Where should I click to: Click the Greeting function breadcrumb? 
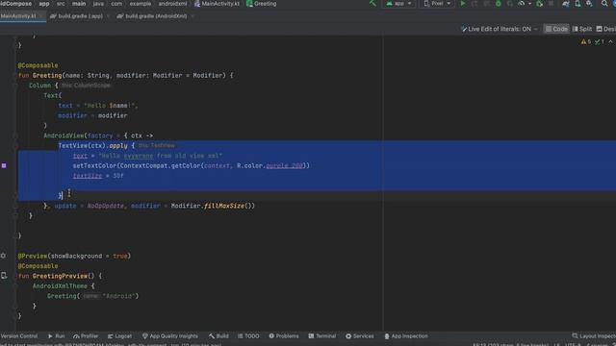pyautogui.click(x=261, y=4)
